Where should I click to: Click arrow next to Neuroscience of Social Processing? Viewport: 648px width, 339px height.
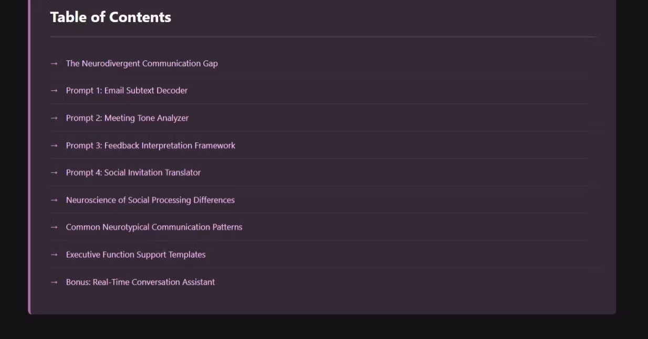54,200
